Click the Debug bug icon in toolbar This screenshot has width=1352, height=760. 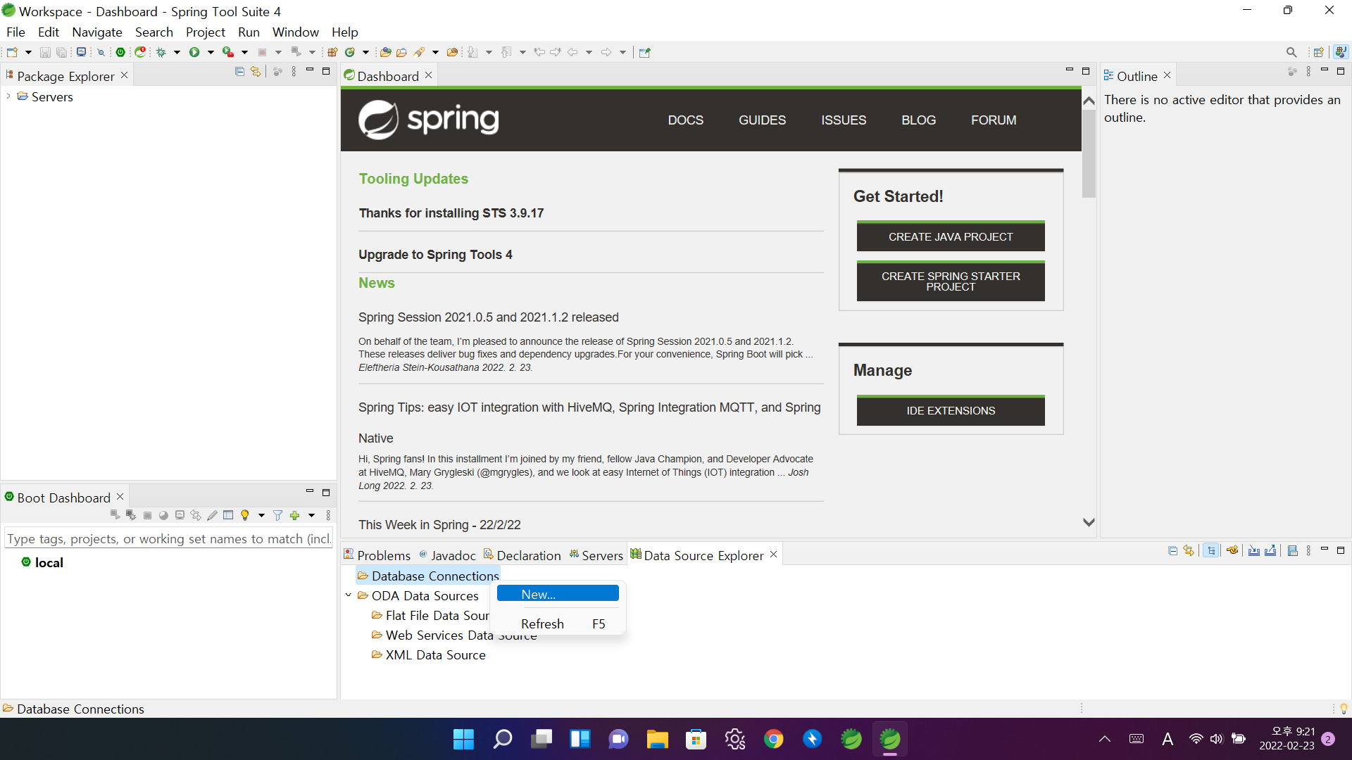pos(161,52)
